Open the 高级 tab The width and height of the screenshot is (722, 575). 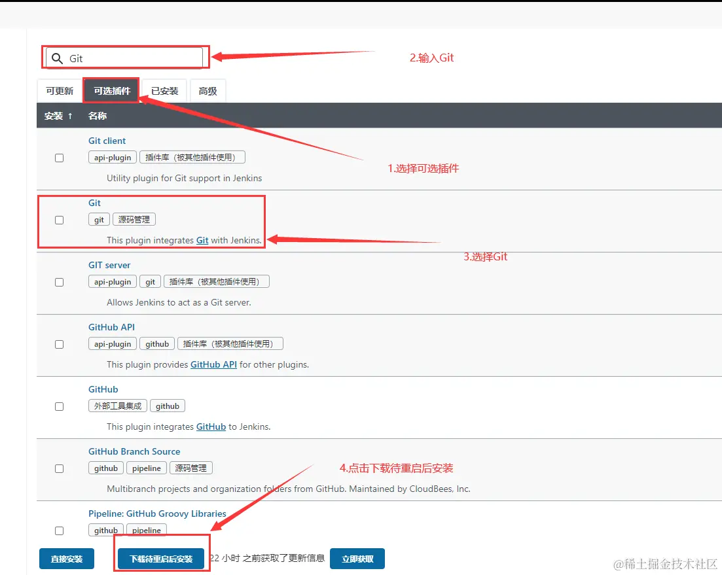point(208,91)
